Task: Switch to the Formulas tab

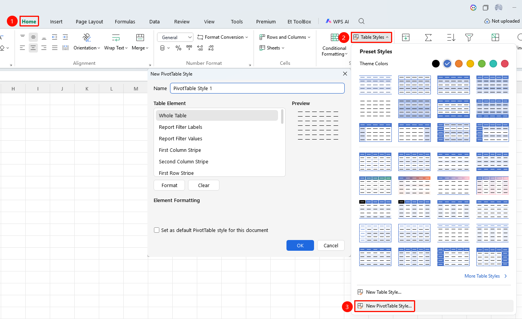Action: 125,21
